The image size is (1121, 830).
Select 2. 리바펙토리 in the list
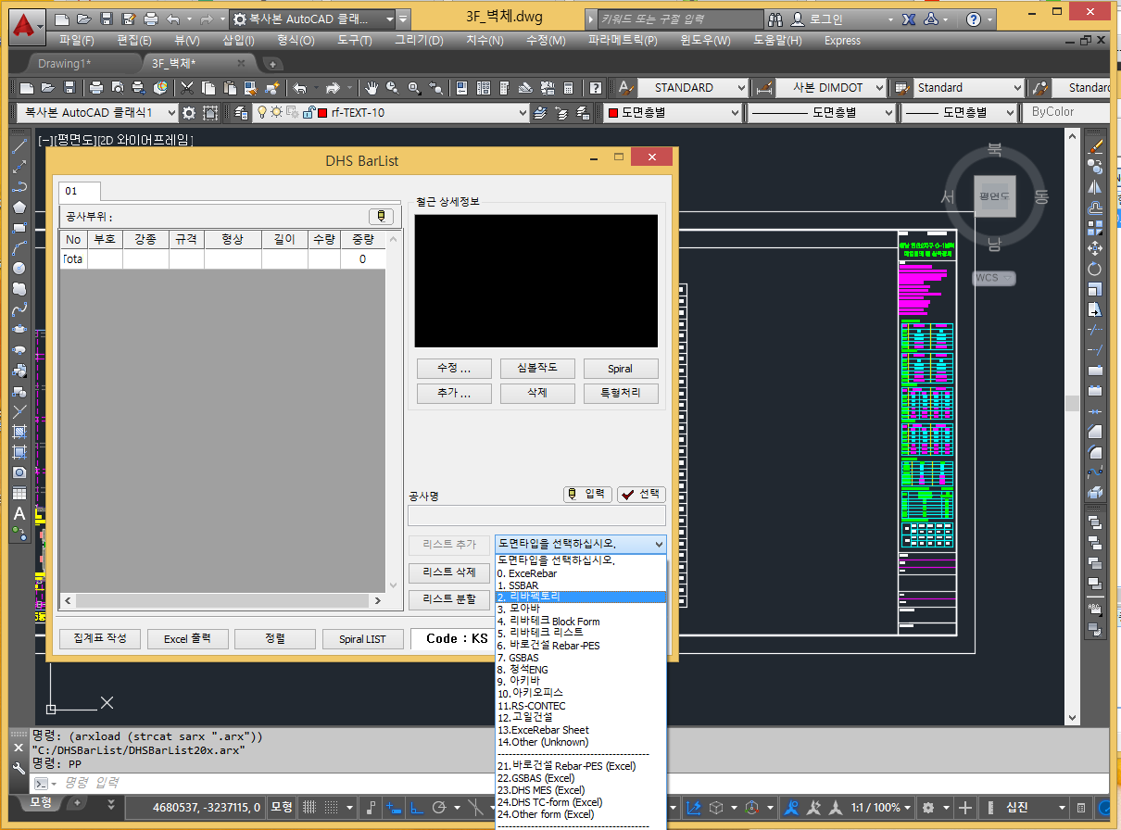(581, 597)
